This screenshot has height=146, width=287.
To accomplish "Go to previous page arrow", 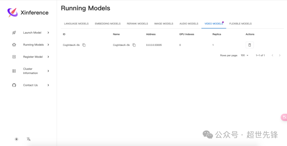I will tap(272, 55).
